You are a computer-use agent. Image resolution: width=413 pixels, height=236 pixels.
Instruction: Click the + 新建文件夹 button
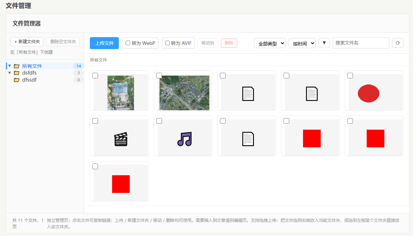click(27, 42)
